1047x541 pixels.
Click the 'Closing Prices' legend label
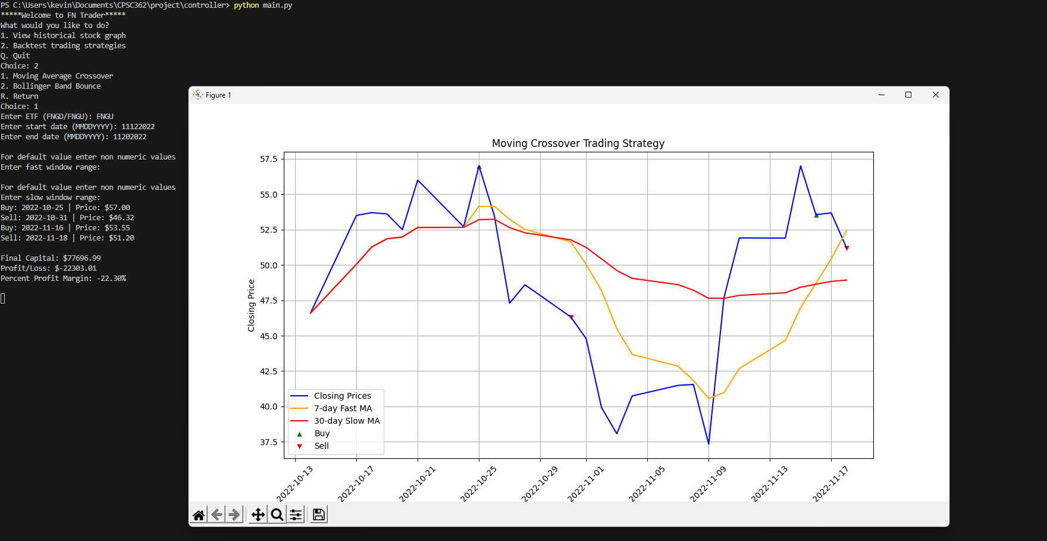pos(343,396)
